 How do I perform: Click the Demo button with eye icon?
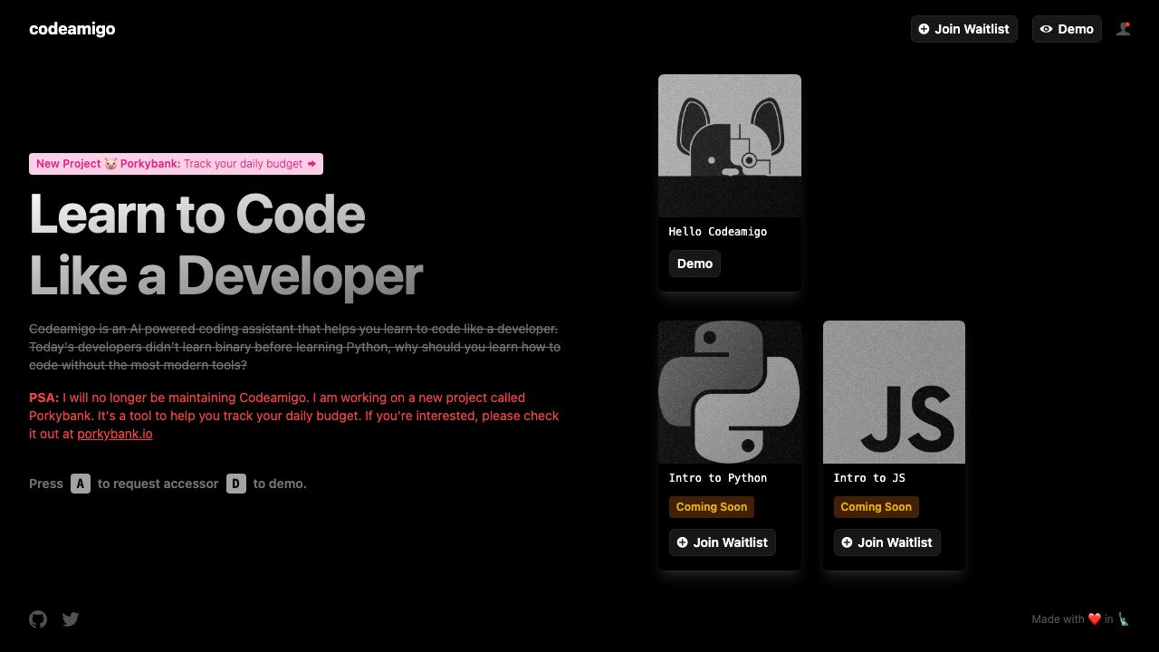click(1067, 29)
